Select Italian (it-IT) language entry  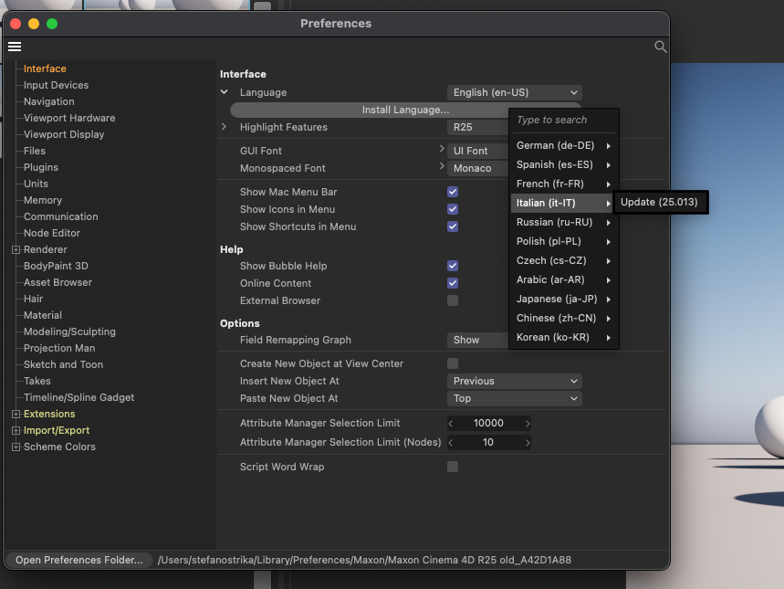[x=564, y=203]
